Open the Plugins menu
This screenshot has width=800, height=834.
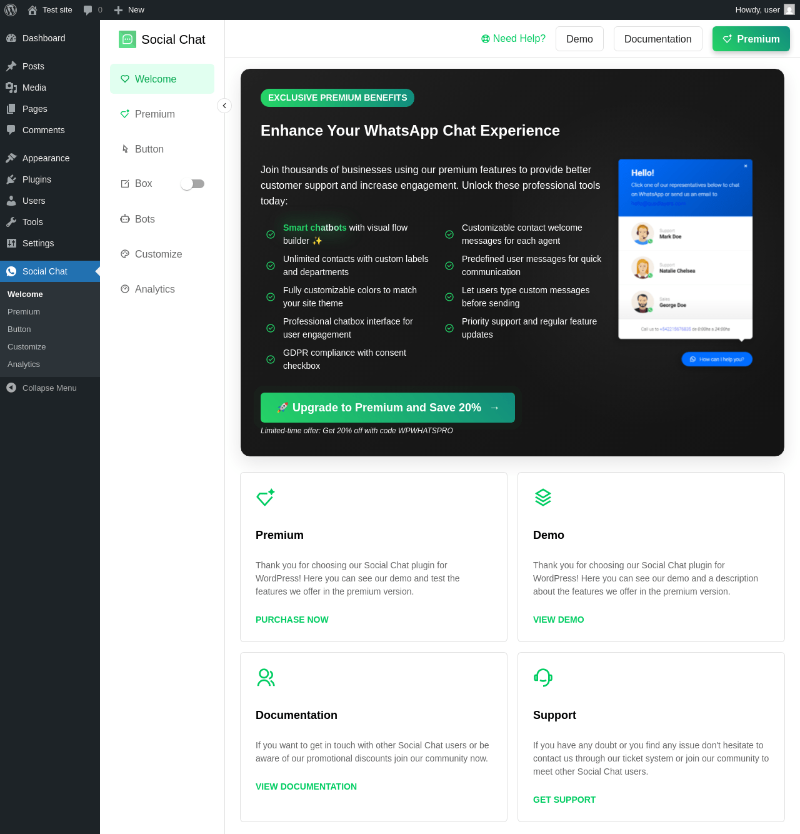coord(50,179)
